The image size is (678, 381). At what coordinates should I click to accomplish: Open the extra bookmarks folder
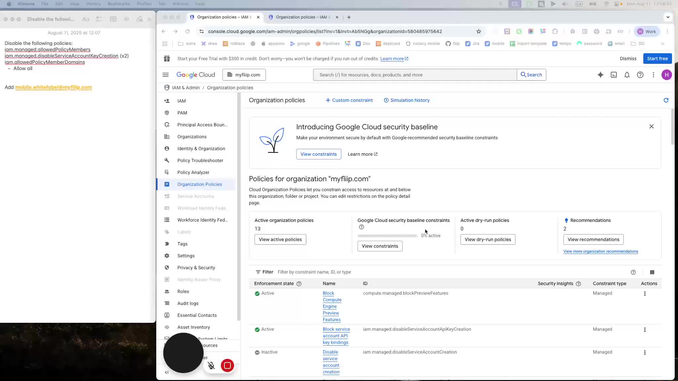pos(187,44)
